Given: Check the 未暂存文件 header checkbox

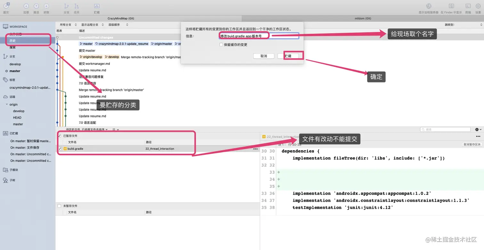Looking at the screenshot, I should point(59,206).
